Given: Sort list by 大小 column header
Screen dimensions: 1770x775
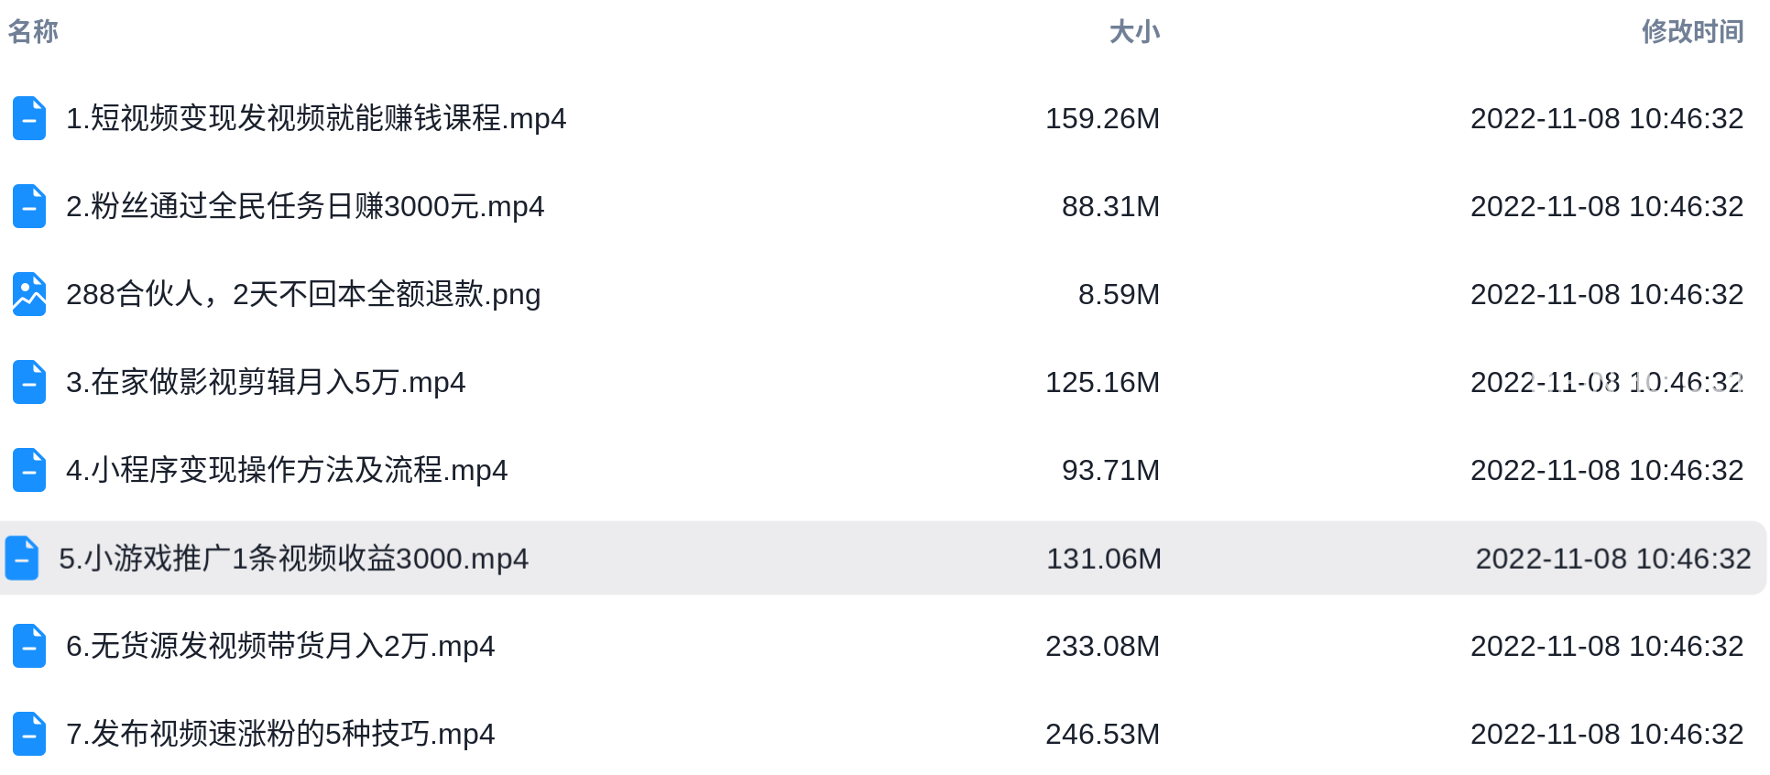Looking at the screenshot, I should tap(1134, 31).
